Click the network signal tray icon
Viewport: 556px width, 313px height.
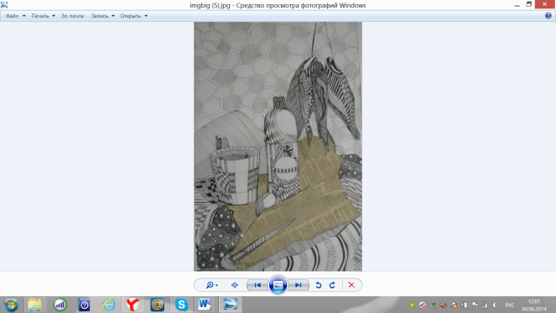point(485,305)
